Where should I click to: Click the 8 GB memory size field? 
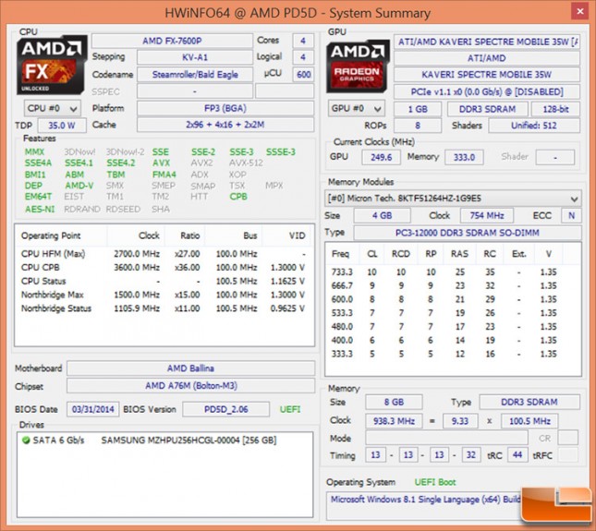(394, 402)
